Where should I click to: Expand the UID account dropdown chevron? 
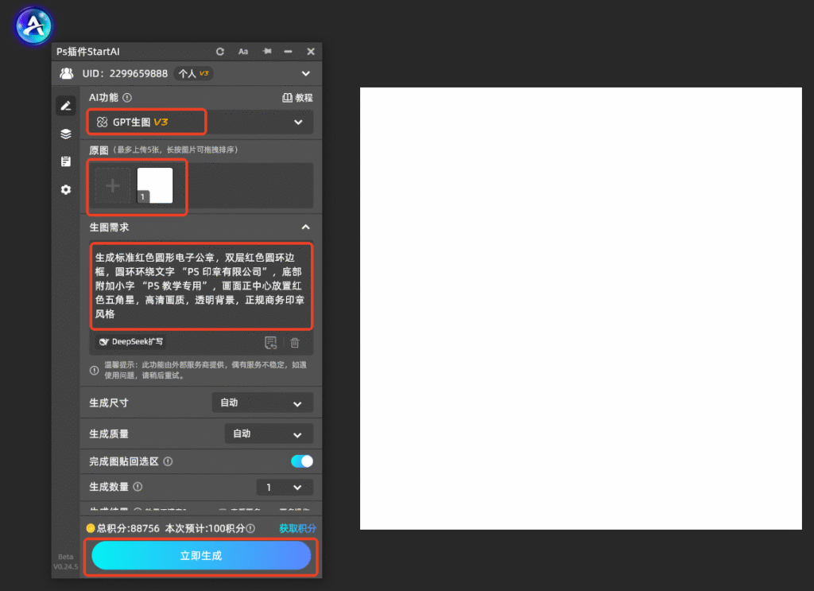tap(306, 74)
